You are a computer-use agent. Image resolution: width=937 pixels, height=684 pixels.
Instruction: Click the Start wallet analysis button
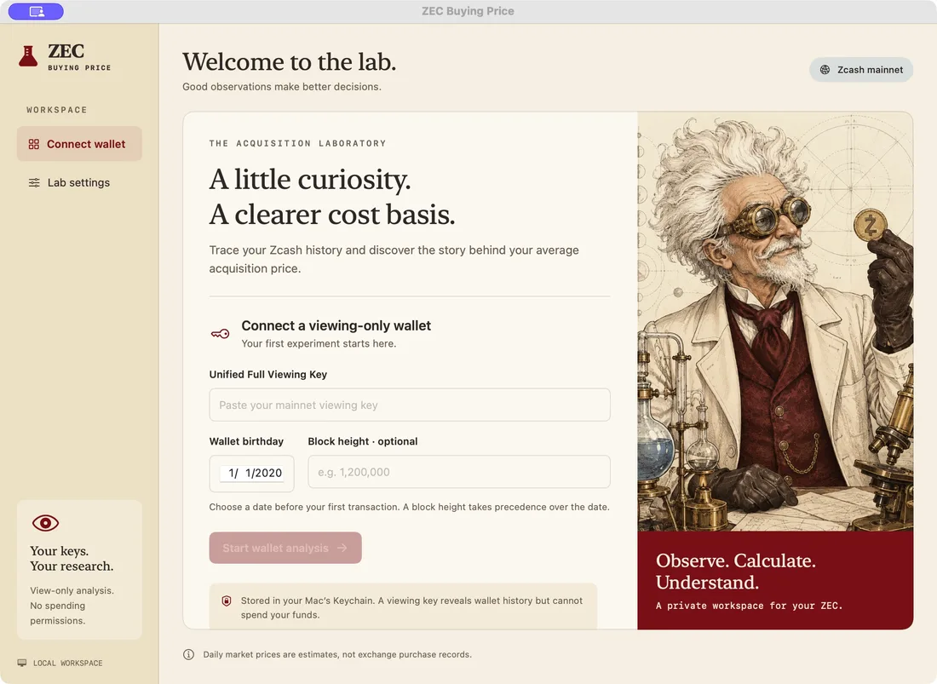pos(285,548)
